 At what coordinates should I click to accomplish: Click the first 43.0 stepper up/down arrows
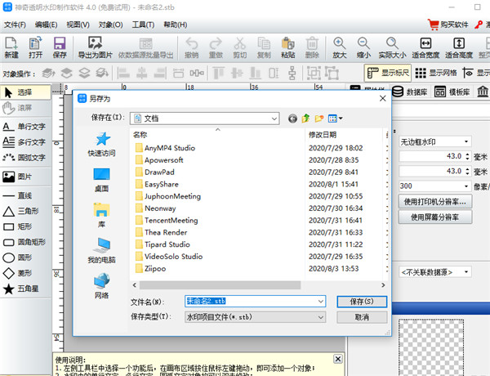(467, 156)
